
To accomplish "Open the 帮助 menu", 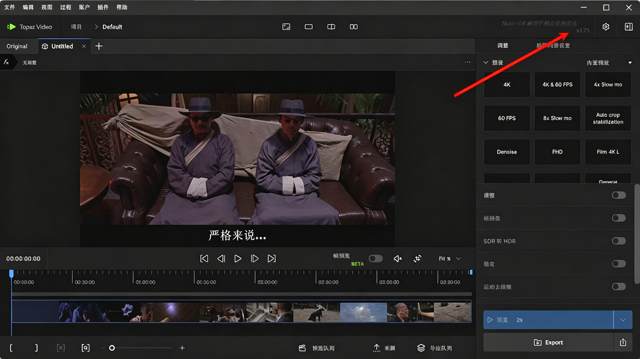I will tap(122, 7).
